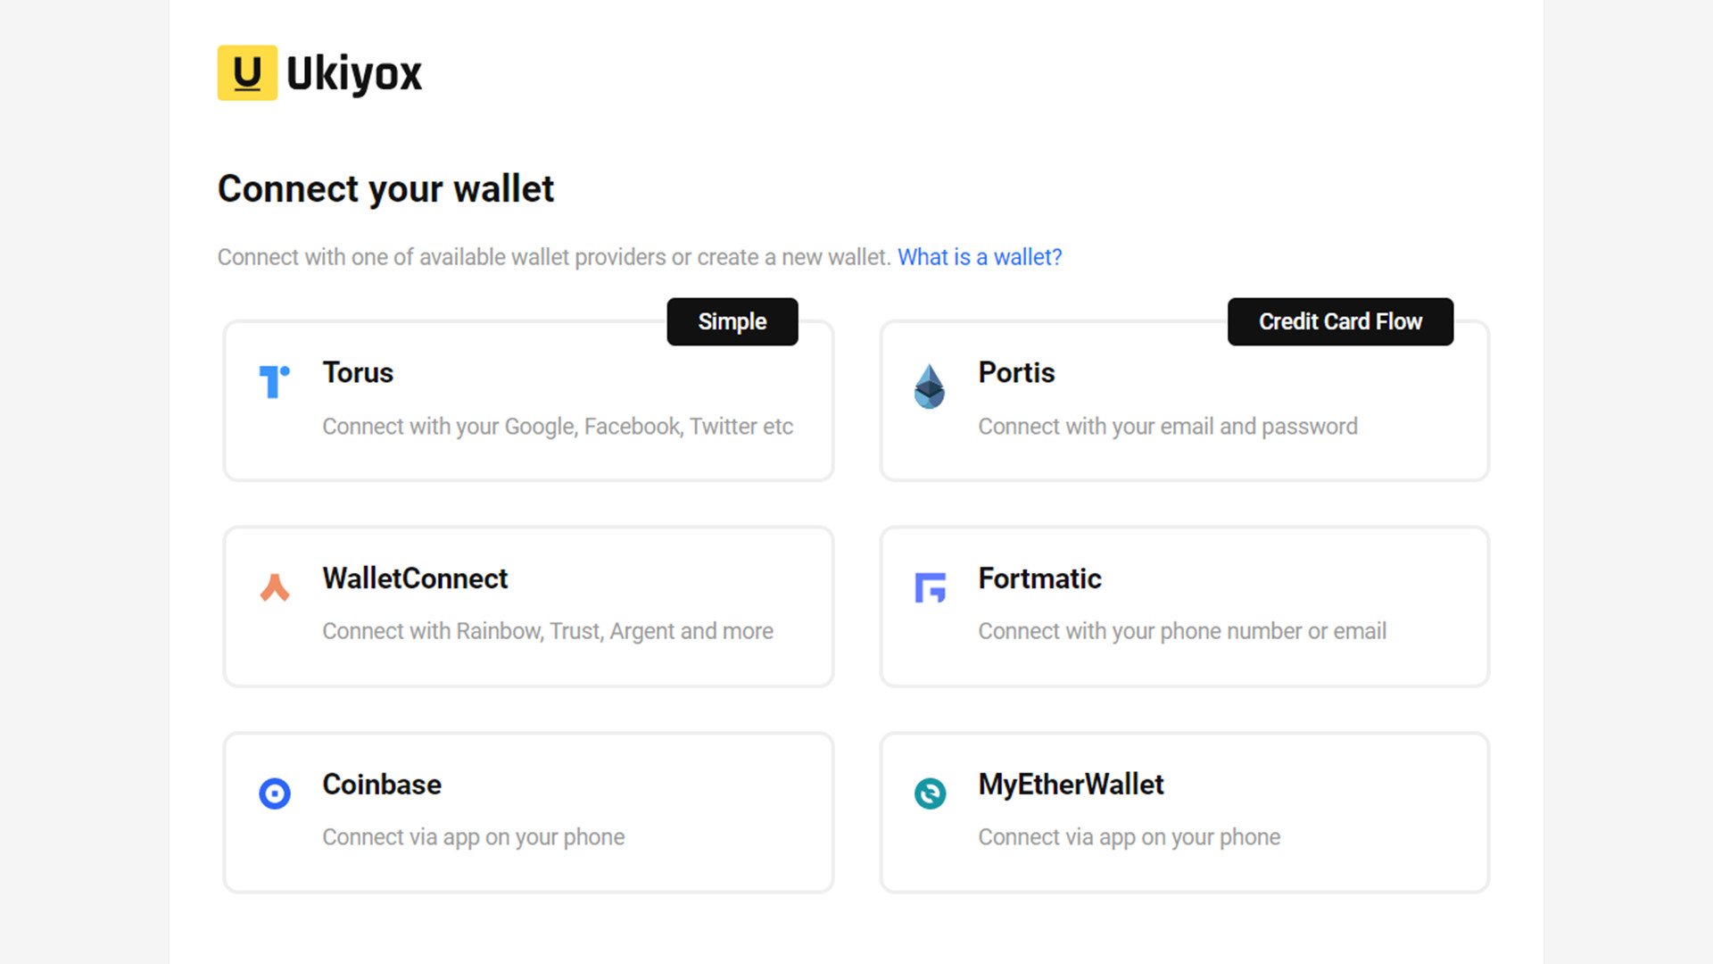Select the Torus wallet title
This screenshot has height=964, width=1713.
point(358,372)
